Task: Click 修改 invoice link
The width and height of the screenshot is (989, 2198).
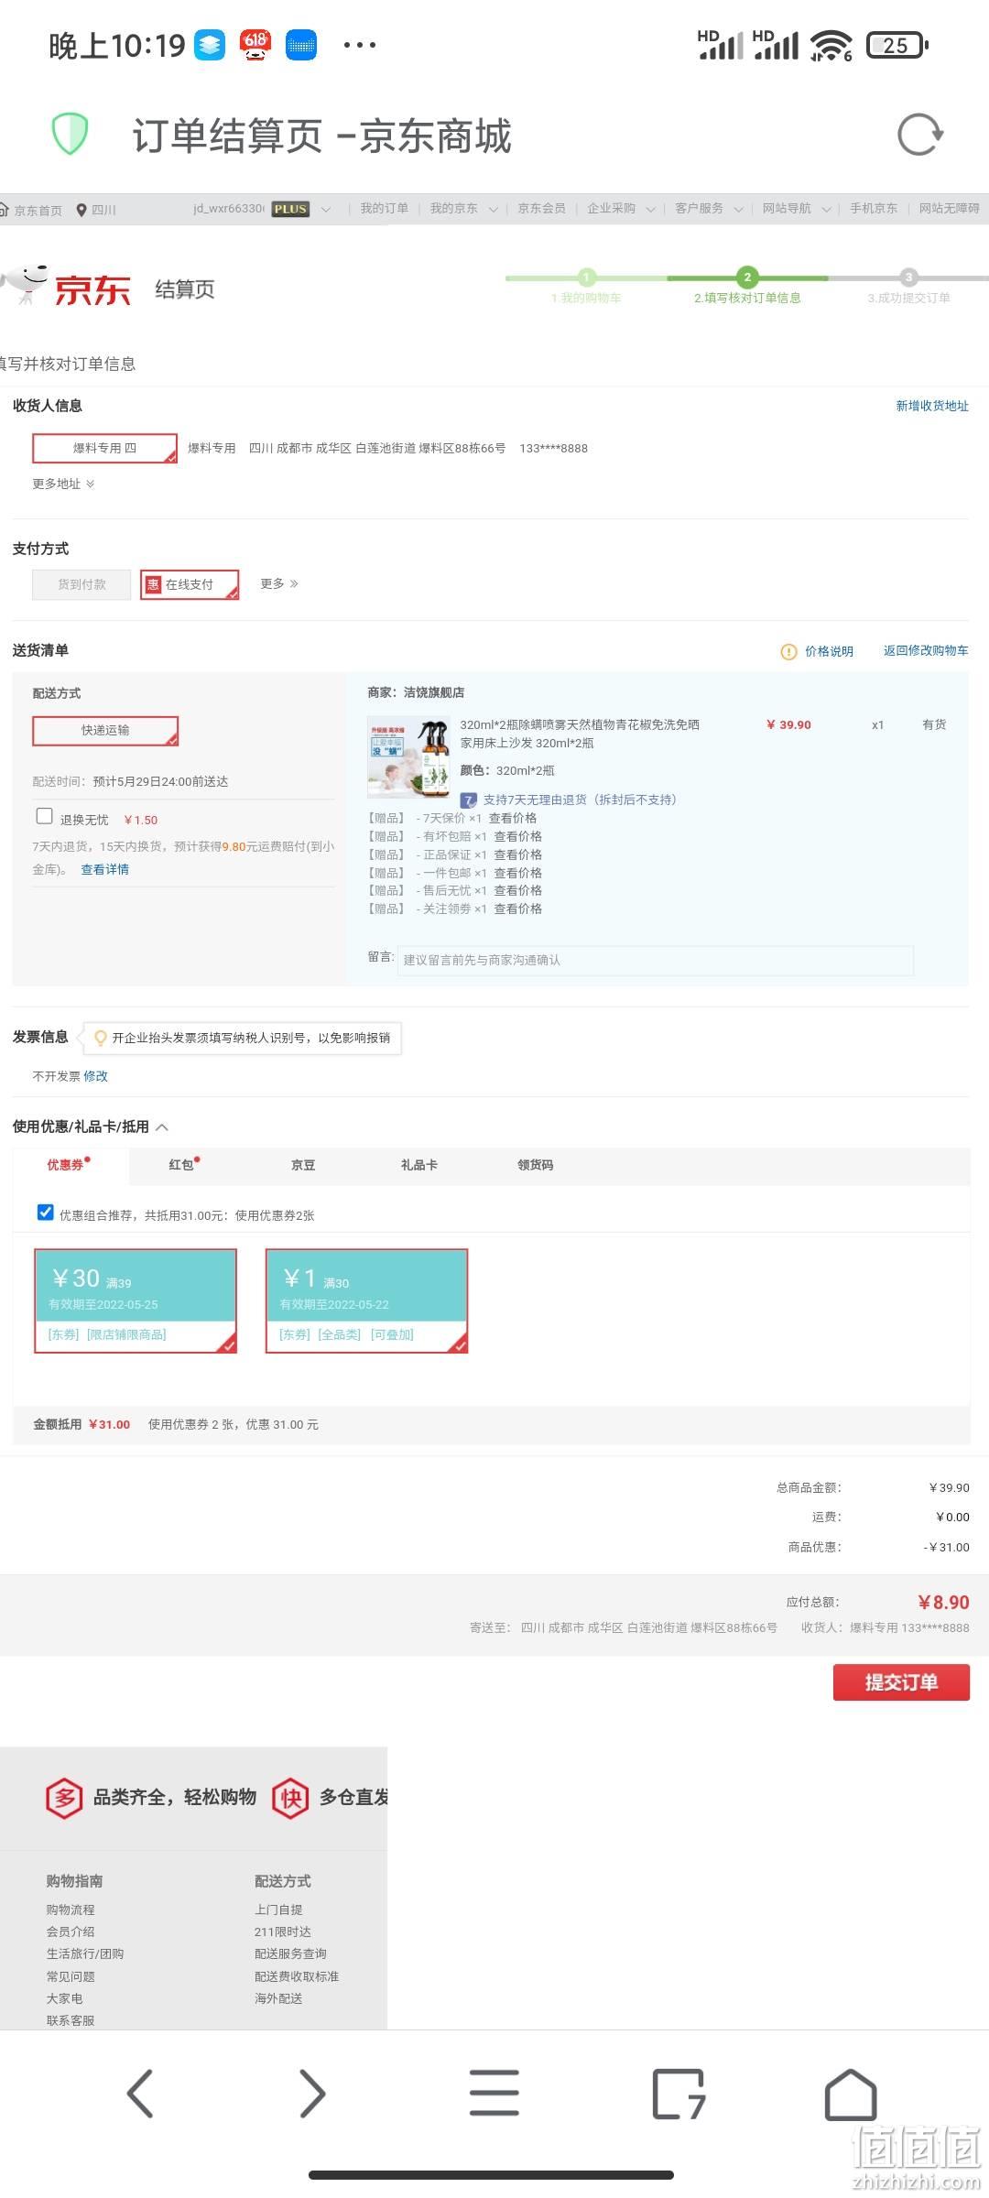Action: tap(95, 1076)
